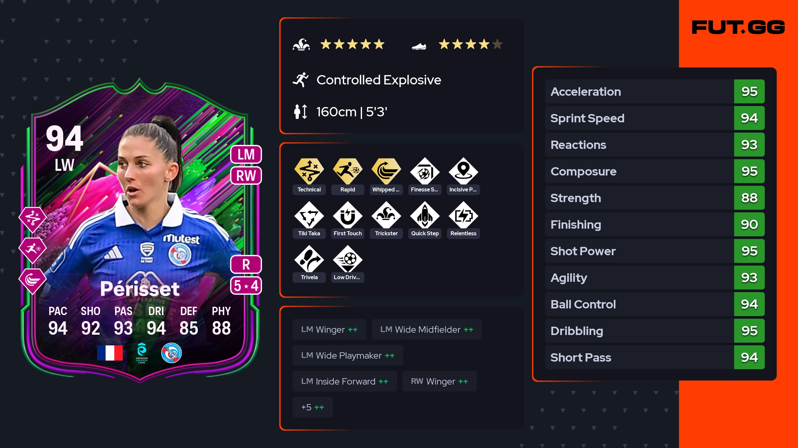Select the RW alternate position badge
The height and width of the screenshot is (448, 798).
click(x=246, y=175)
